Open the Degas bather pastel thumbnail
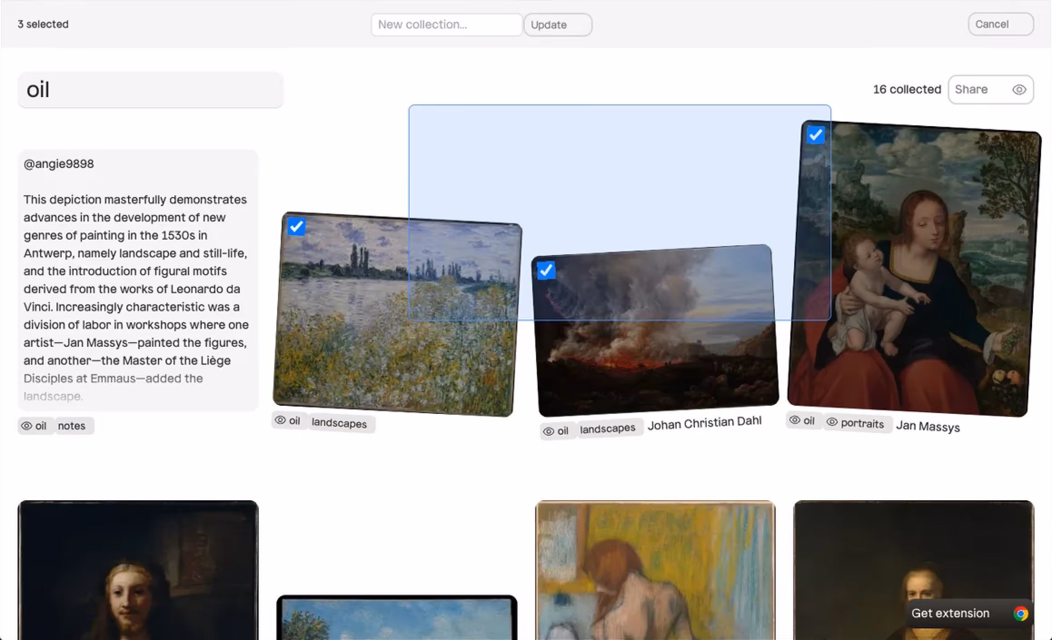The image size is (1052, 640). (655, 570)
